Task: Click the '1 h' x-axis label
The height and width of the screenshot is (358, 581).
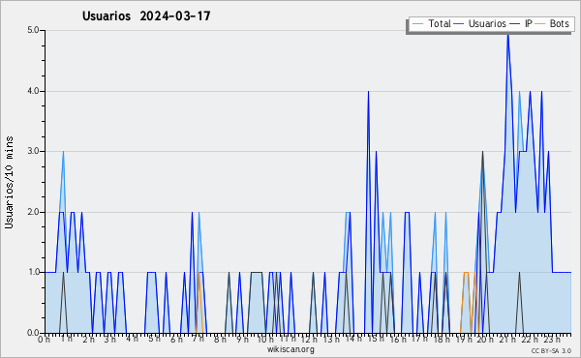Action: pos(66,339)
